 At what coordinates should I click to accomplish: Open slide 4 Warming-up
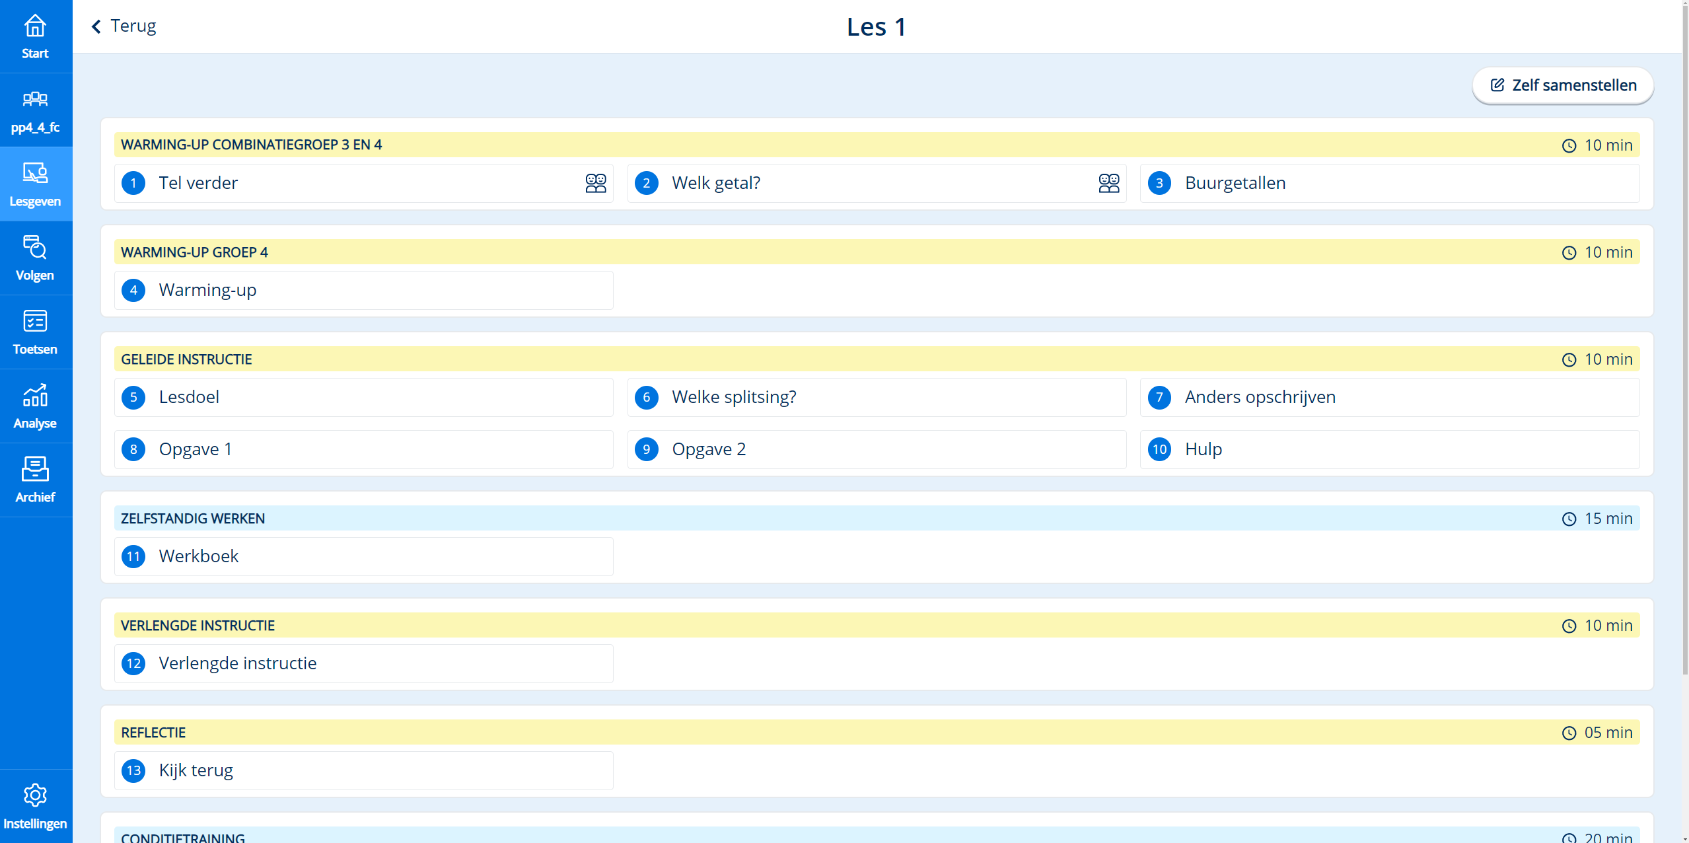click(x=364, y=290)
